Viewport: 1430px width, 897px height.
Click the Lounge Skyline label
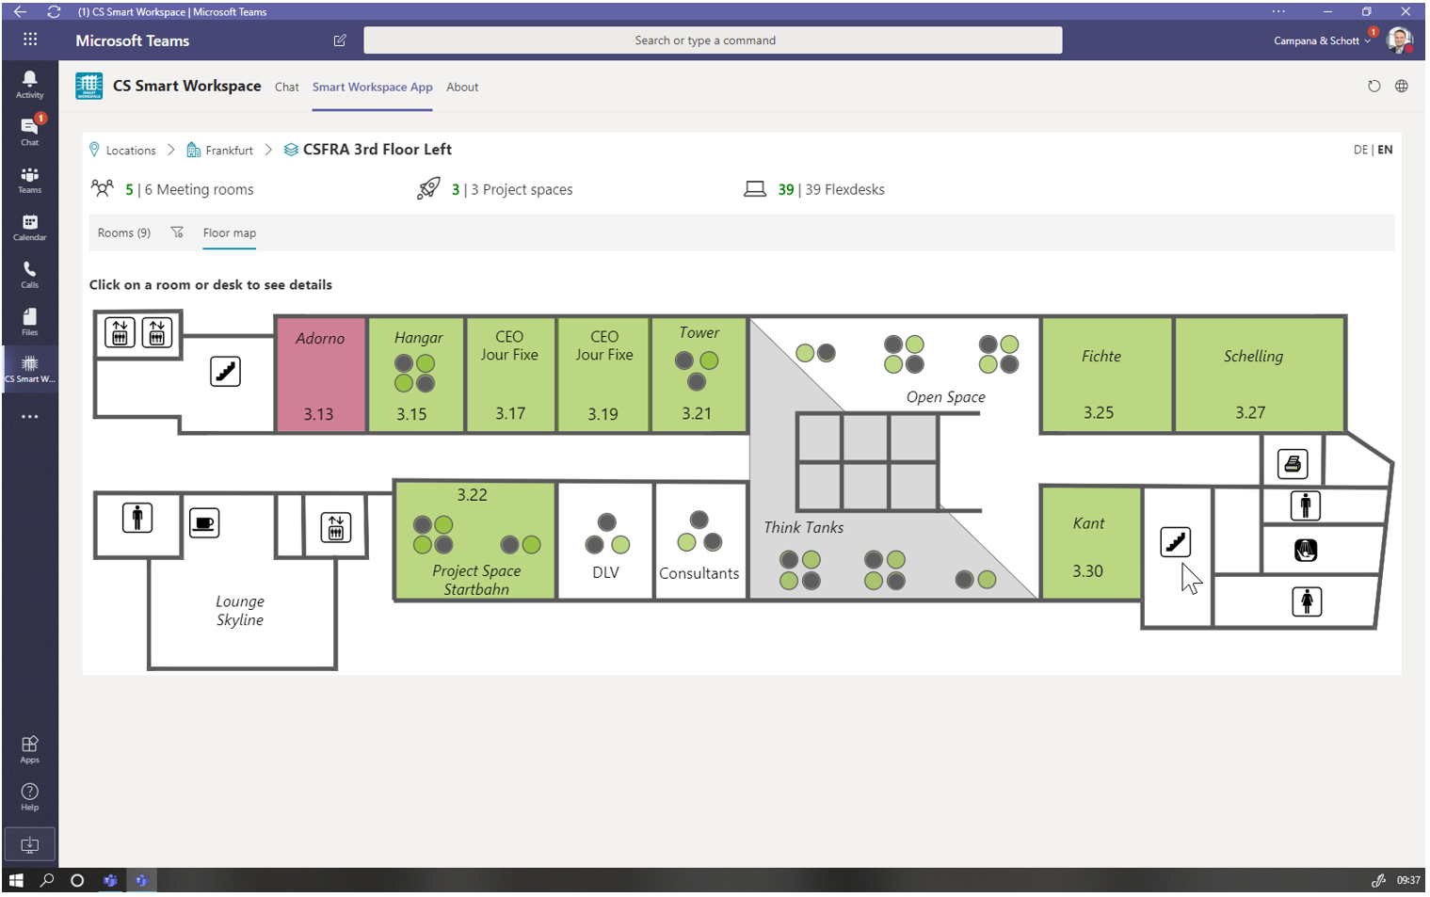click(240, 610)
